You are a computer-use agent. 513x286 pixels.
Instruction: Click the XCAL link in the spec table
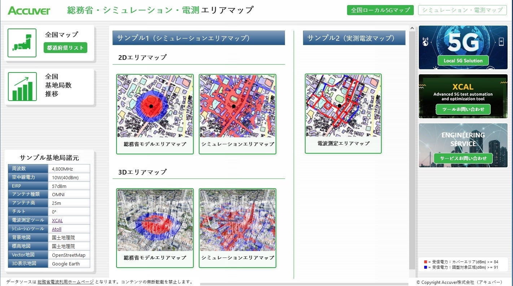click(x=57, y=220)
